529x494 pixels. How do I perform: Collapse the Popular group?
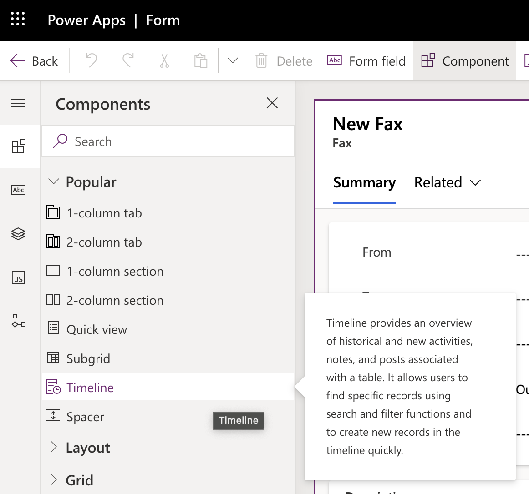(x=83, y=182)
